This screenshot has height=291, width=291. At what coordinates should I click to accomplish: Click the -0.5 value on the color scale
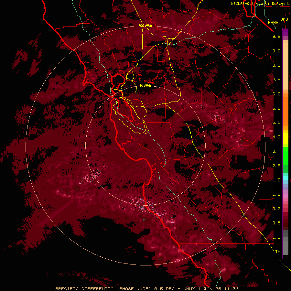click(275, 223)
